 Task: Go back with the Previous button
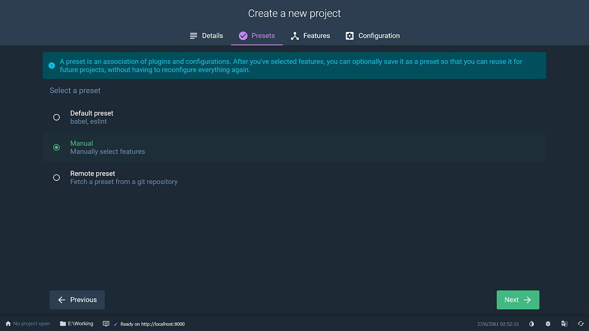pos(77,300)
